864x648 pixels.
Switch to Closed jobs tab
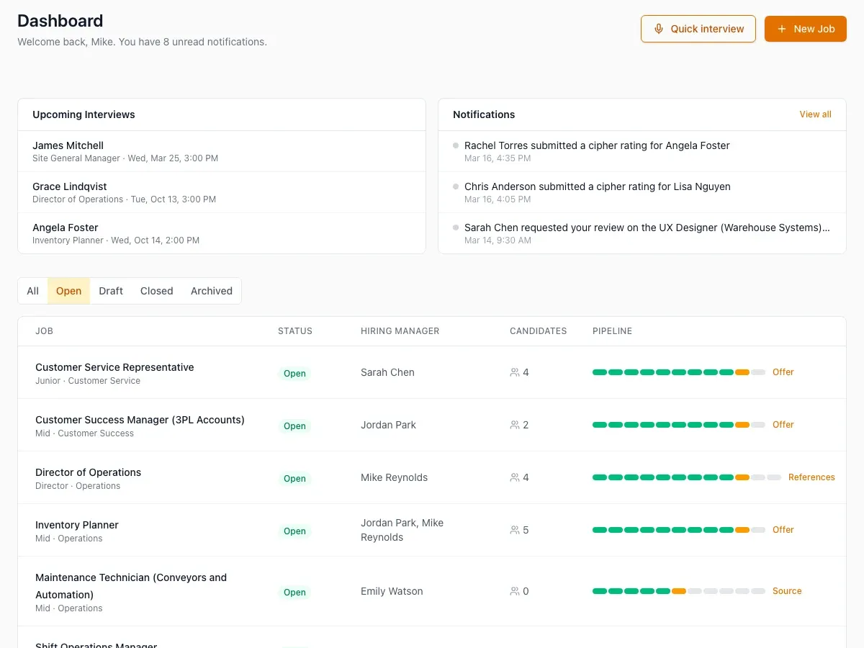[x=157, y=291]
